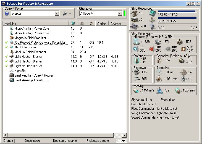Select J5b Phased Prototype Warp Scrambler I icon
202x144 pixels.
(x=12, y=43)
